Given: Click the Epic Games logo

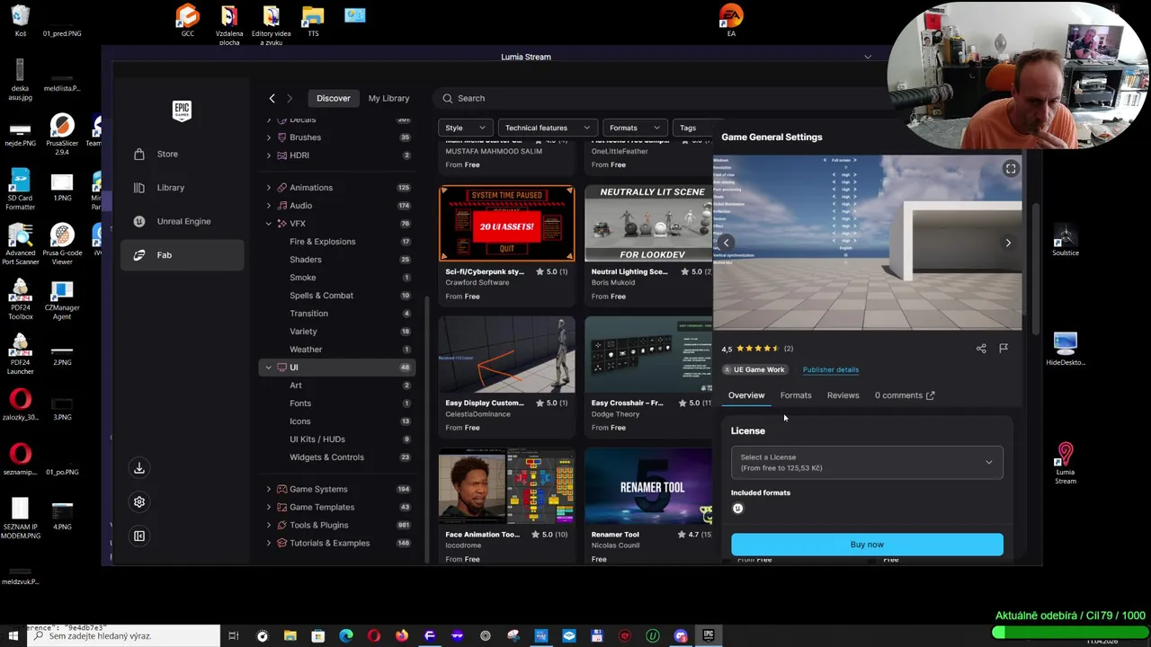Looking at the screenshot, I should [x=182, y=111].
